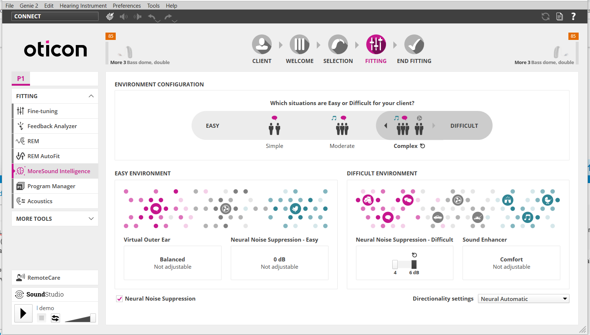Click the right arrow beside DIFFICULT
Screen dimensions: 590x335
[434, 126]
